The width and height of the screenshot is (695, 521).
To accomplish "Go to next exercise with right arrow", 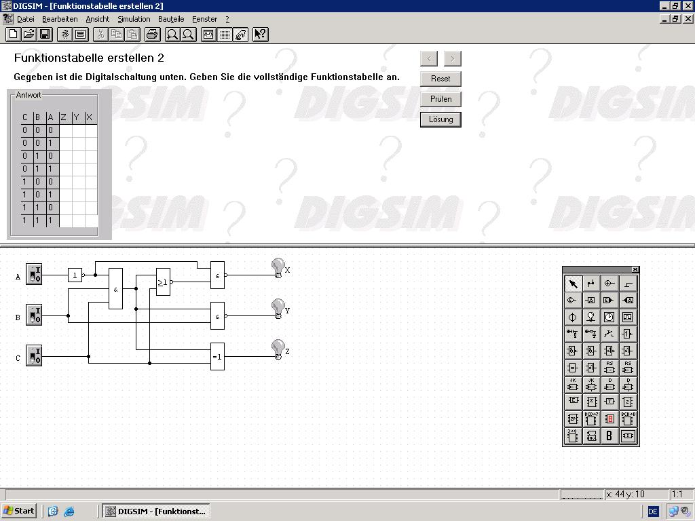I will [x=453, y=58].
